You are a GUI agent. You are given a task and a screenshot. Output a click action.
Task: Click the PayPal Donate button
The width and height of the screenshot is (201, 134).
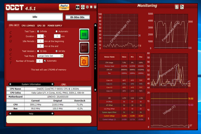click(x=64, y=7)
